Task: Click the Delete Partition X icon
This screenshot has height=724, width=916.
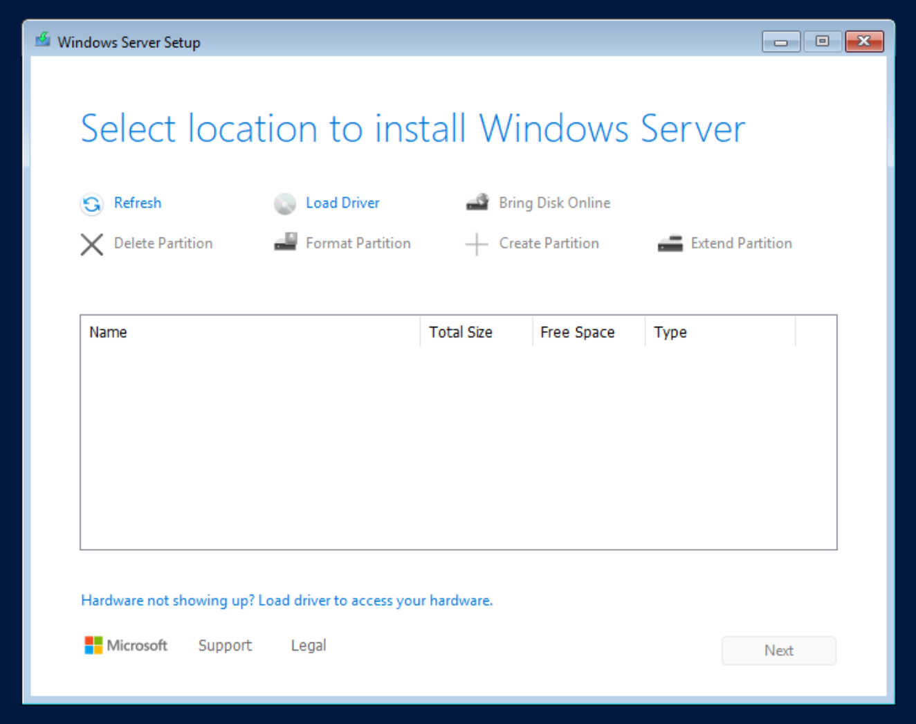Action: tap(91, 244)
